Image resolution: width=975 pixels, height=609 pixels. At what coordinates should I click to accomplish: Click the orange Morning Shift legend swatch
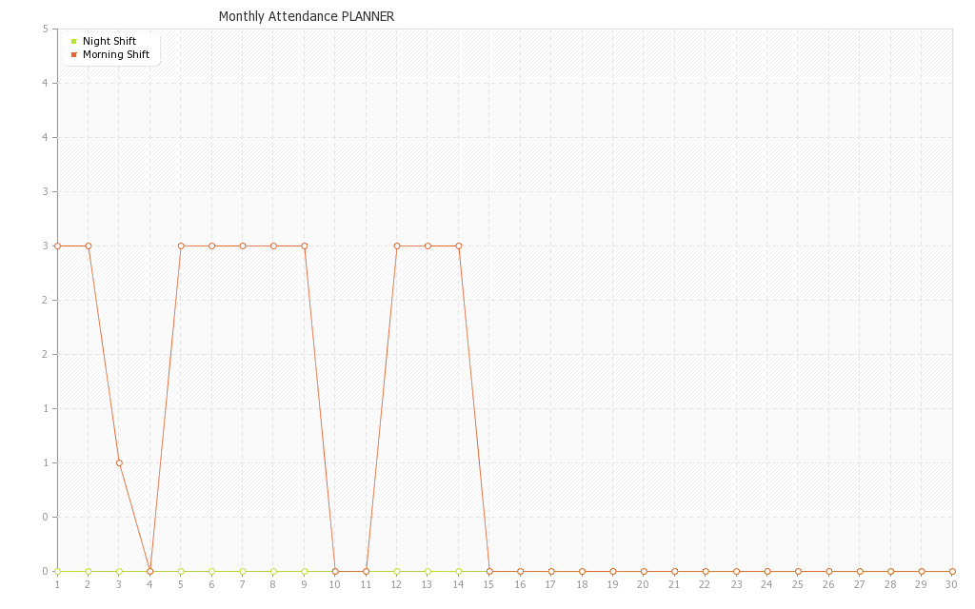(x=73, y=55)
